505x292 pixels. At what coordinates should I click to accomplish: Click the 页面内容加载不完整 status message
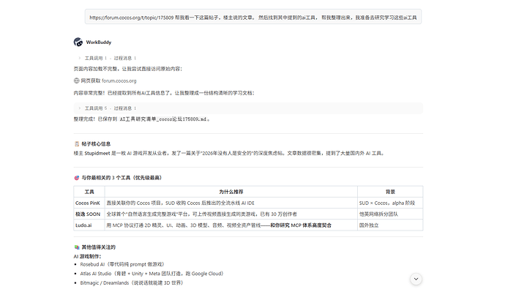point(128,69)
